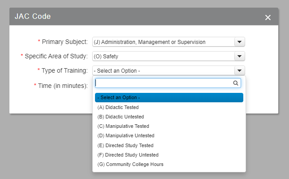Pick (C) Manipulative Tested option
This screenshot has width=289, height=179.
coord(169,126)
